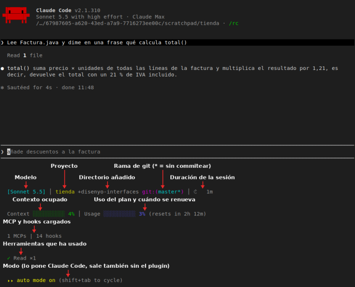Toggle 'auto mode on' indicator

36,280
